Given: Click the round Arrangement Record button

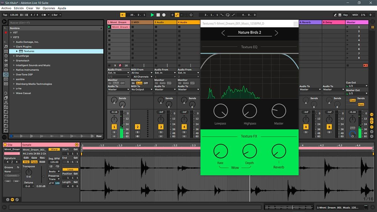Looking at the screenshot, I should point(164,15).
